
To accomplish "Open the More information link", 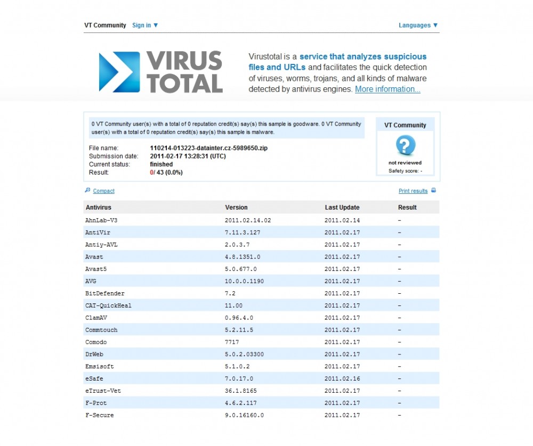I will click(387, 89).
